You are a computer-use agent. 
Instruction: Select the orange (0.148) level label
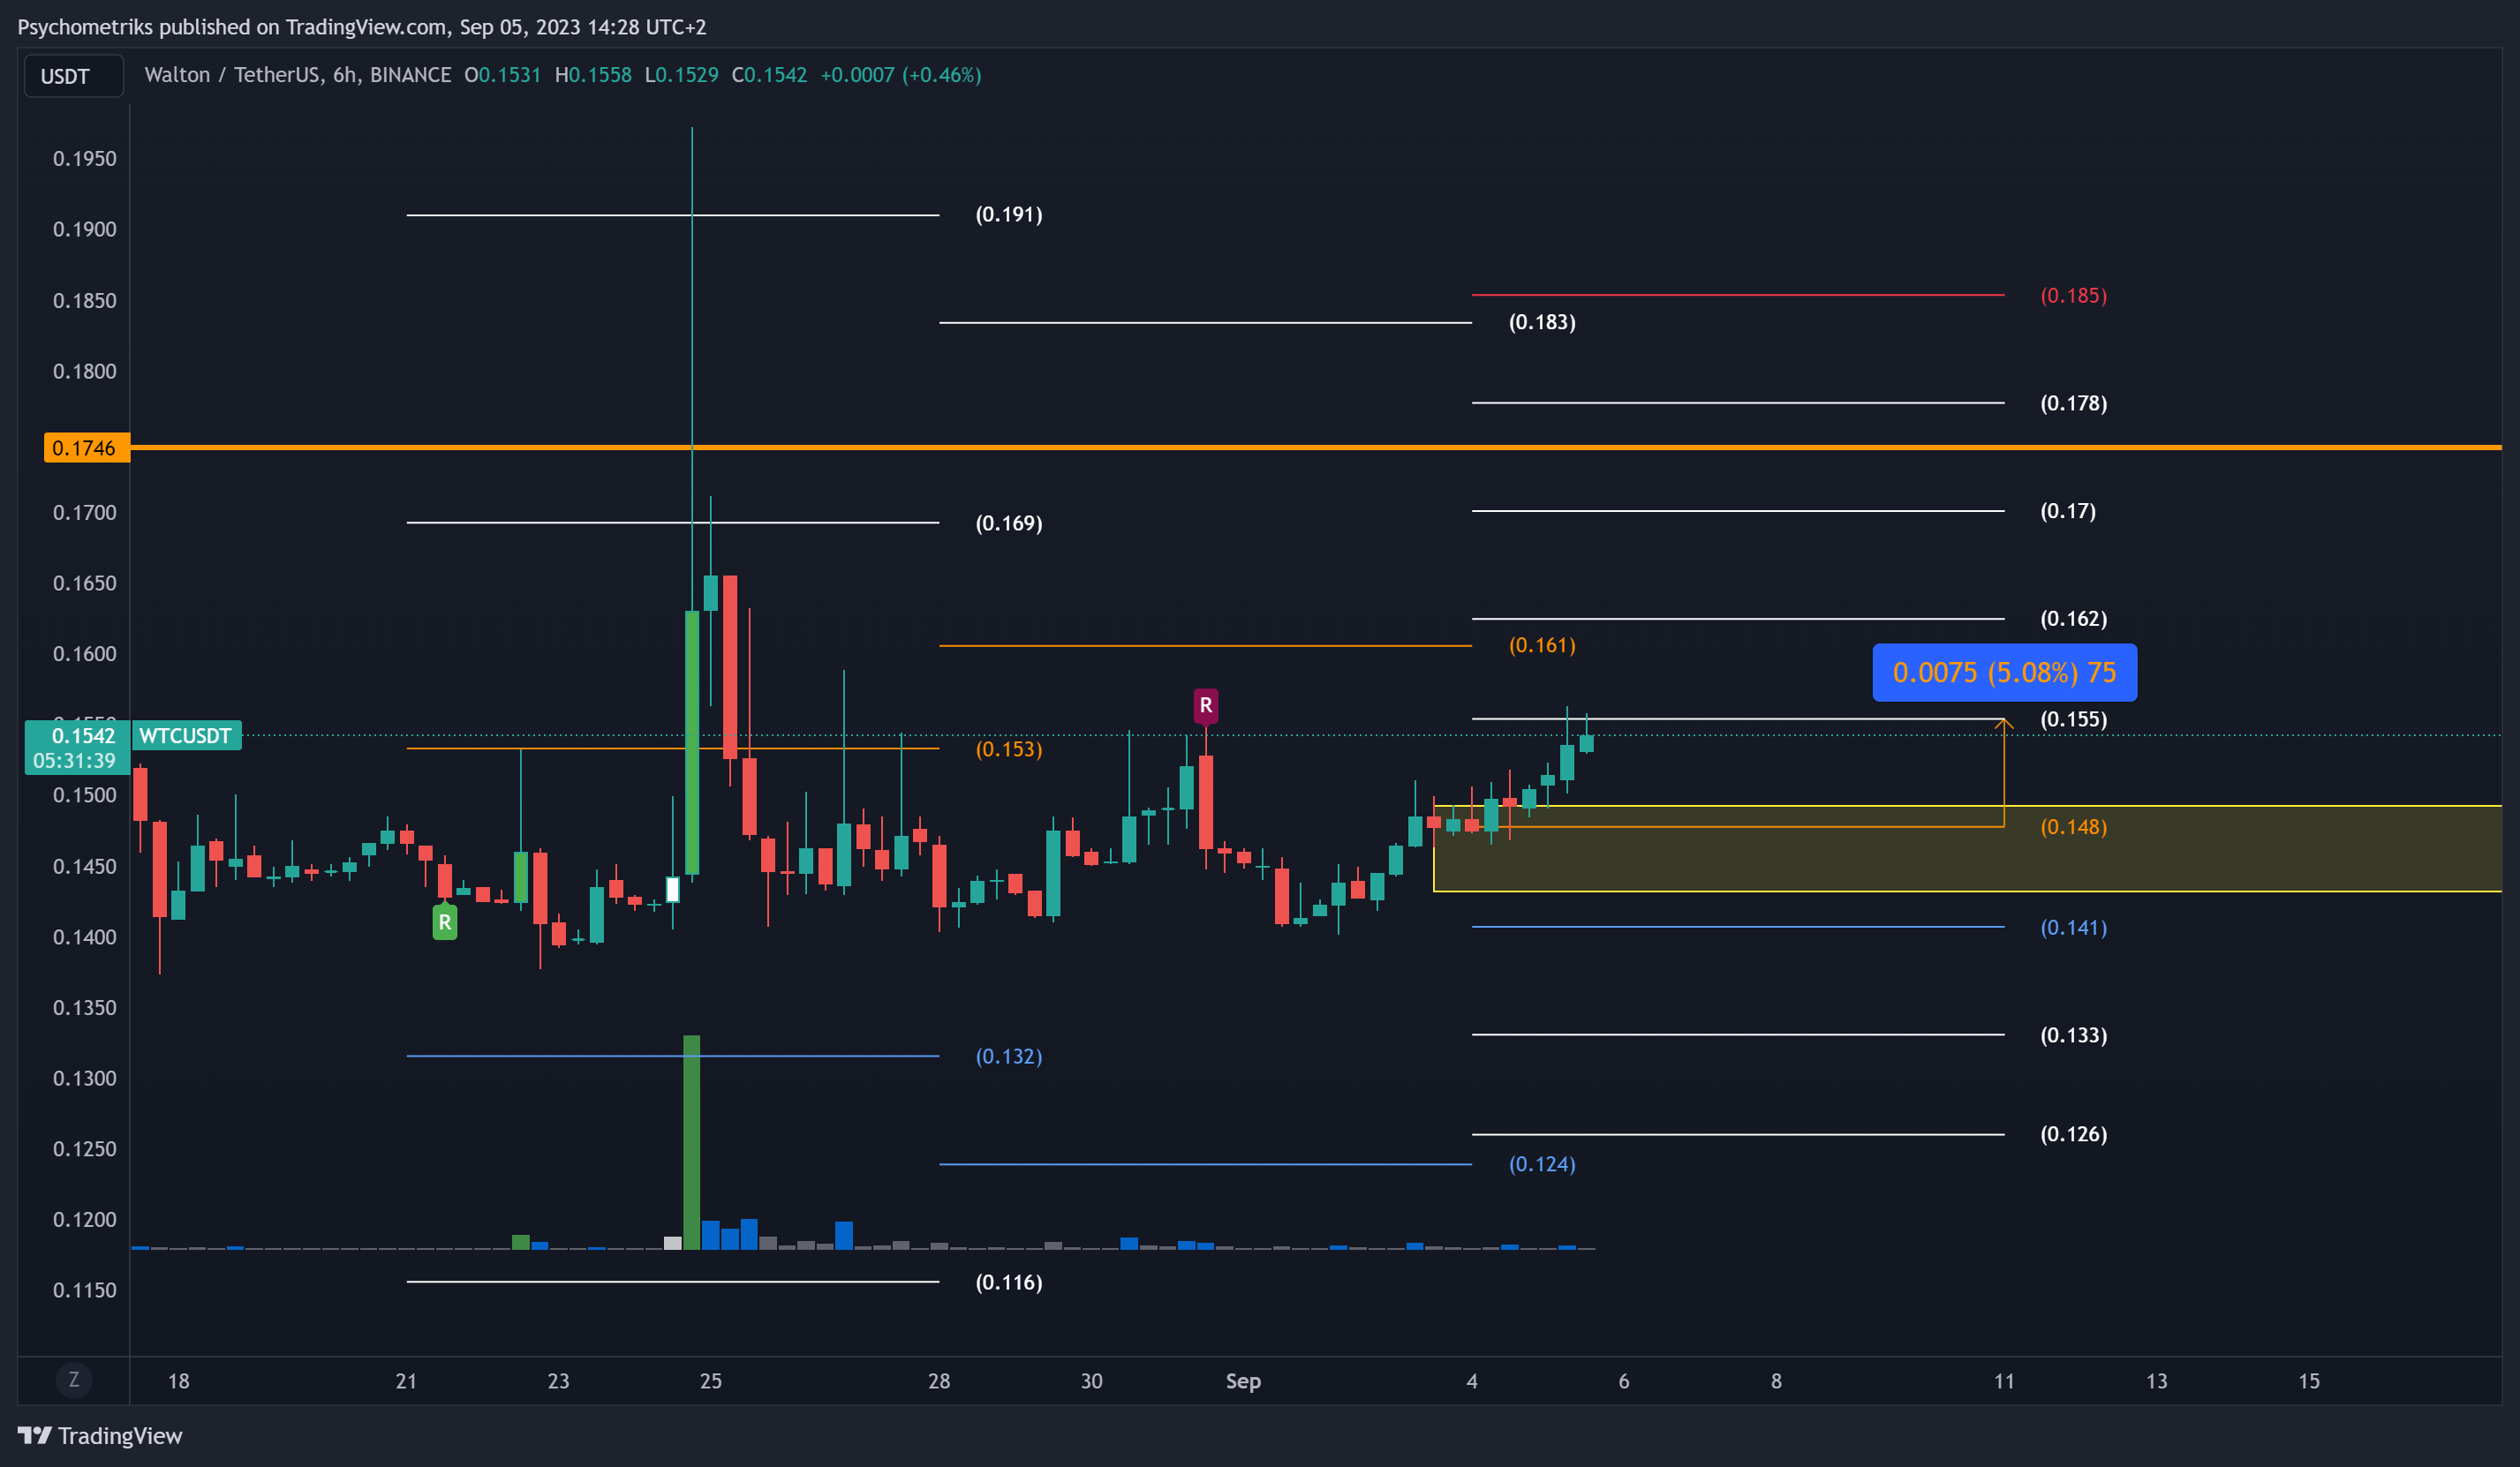2073,827
